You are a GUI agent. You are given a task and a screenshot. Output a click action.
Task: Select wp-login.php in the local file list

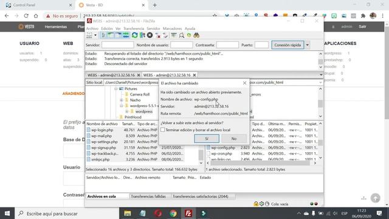[x=102, y=130]
